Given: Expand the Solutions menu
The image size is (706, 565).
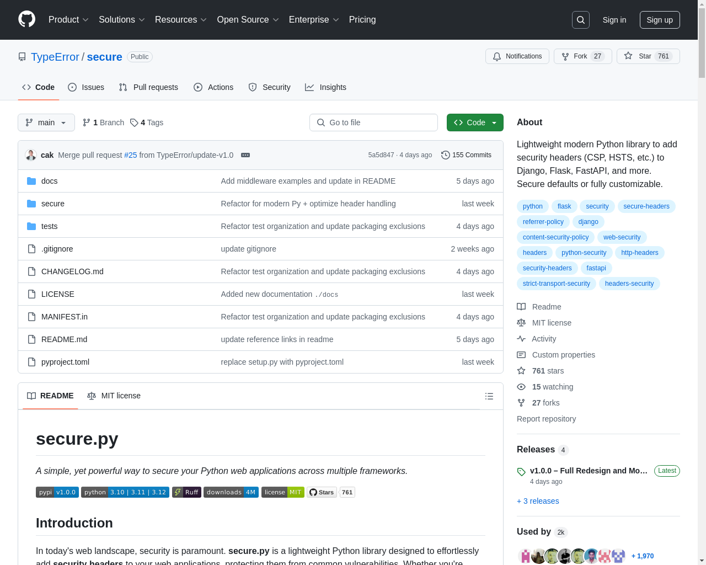Looking at the screenshot, I should pyautogui.click(x=122, y=20).
